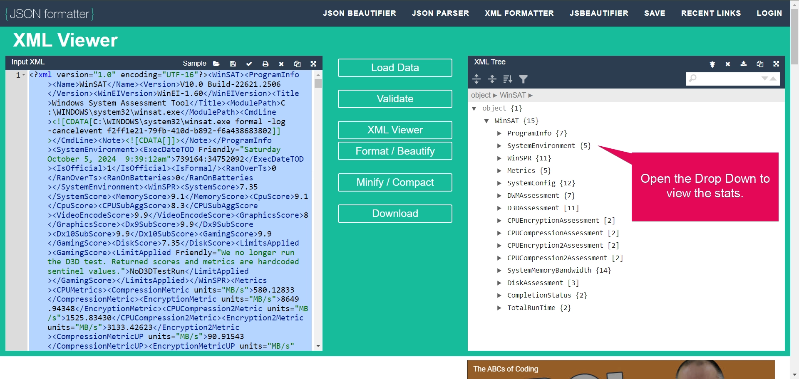Collapse all fields in the XML Tree
This screenshot has height=379, width=799.
[492, 79]
